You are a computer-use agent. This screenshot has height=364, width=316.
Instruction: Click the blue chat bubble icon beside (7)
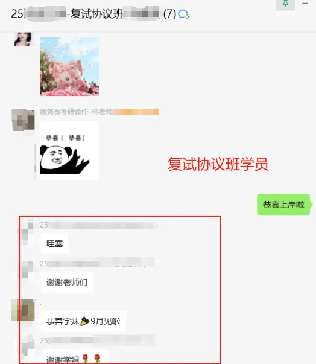point(183,14)
